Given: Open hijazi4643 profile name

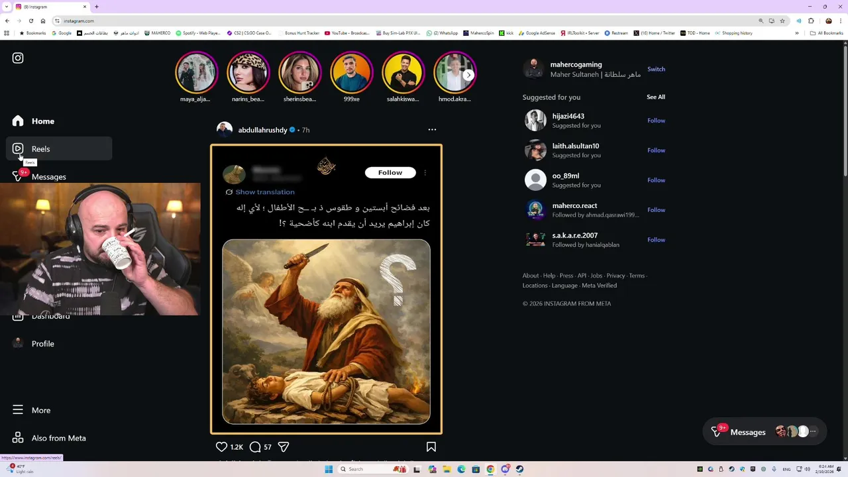Looking at the screenshot, I should click(568, 116).
